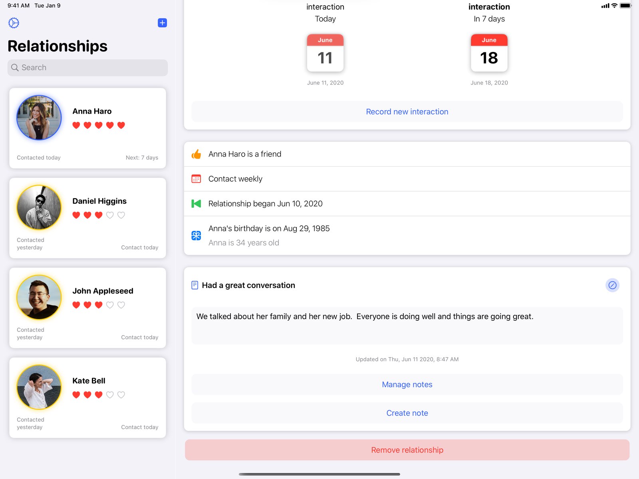Viewport: 639px width, 479px height.
Task: Click Contact today on Kate Bell card
Action: [x=140, y=427]
